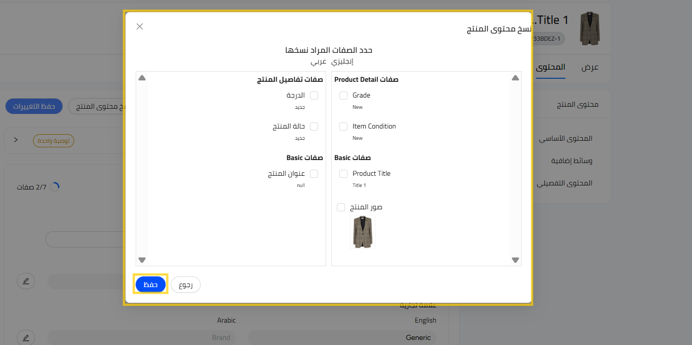Click the edit pencil icon beside Brand field
Image resolution: width=692 pixels, height=345 pixels.
(26, 337)
